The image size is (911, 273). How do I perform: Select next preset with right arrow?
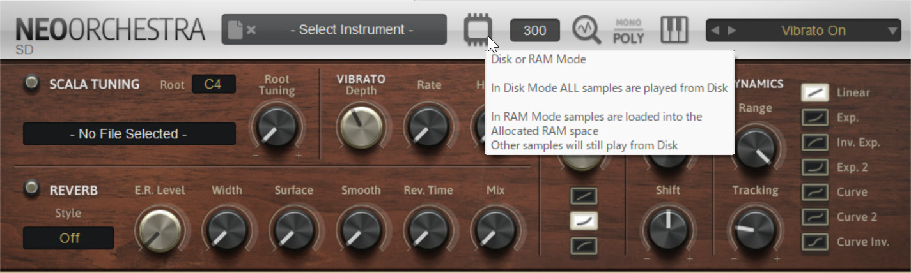(x=732, y=31)
